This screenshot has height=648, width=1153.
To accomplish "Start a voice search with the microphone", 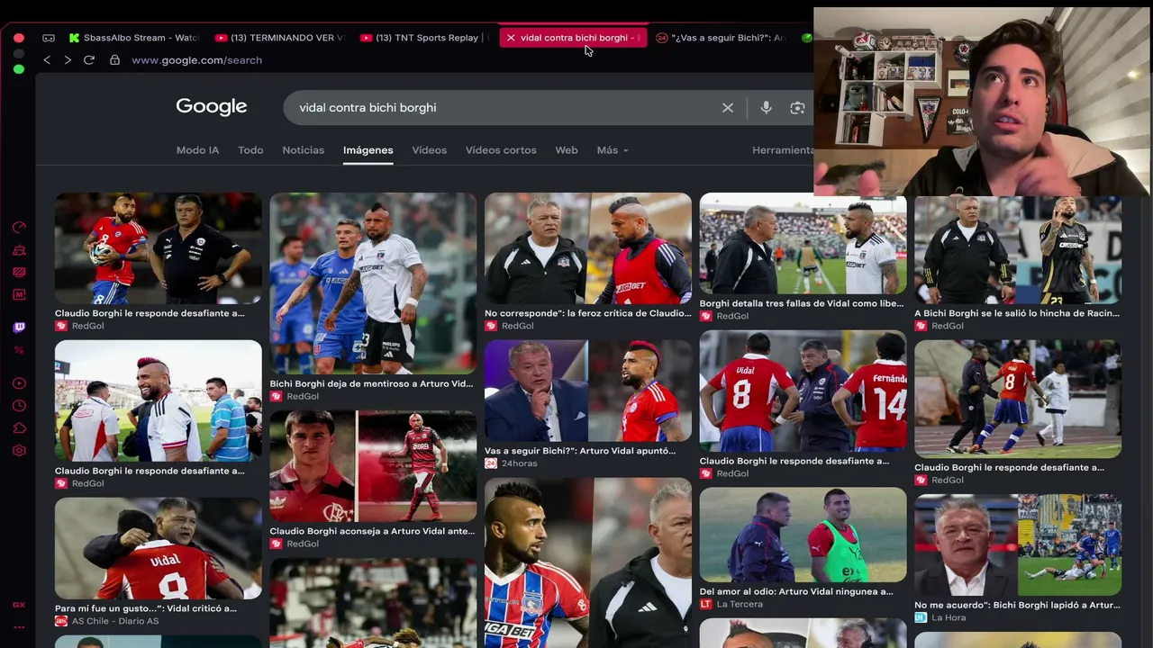I will (x=766, y=108).
